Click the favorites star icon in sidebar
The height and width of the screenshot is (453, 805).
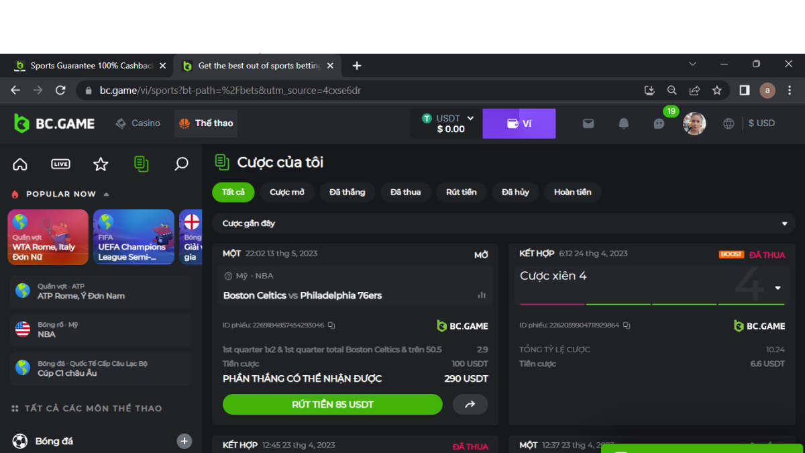101,164
